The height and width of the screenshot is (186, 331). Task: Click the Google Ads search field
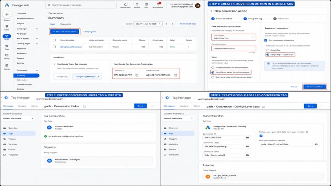[x=81, y=5]
